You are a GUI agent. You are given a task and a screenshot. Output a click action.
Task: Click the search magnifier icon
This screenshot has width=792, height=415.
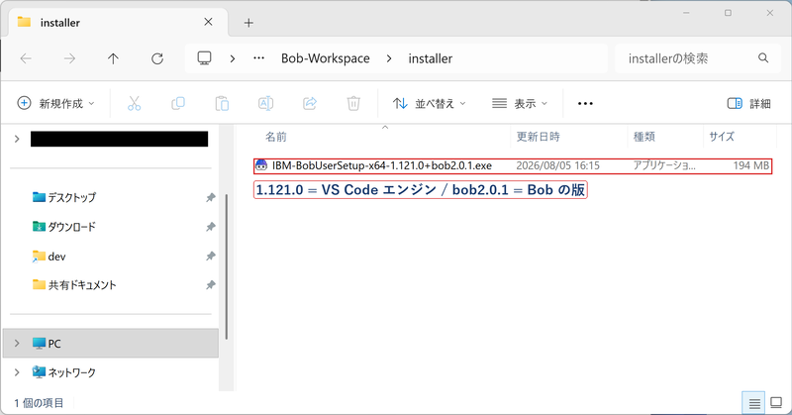click(x=763, y=58)
